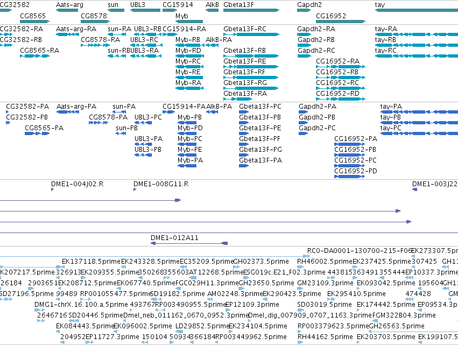Select transcript Myb-RC

click(188, 61)
